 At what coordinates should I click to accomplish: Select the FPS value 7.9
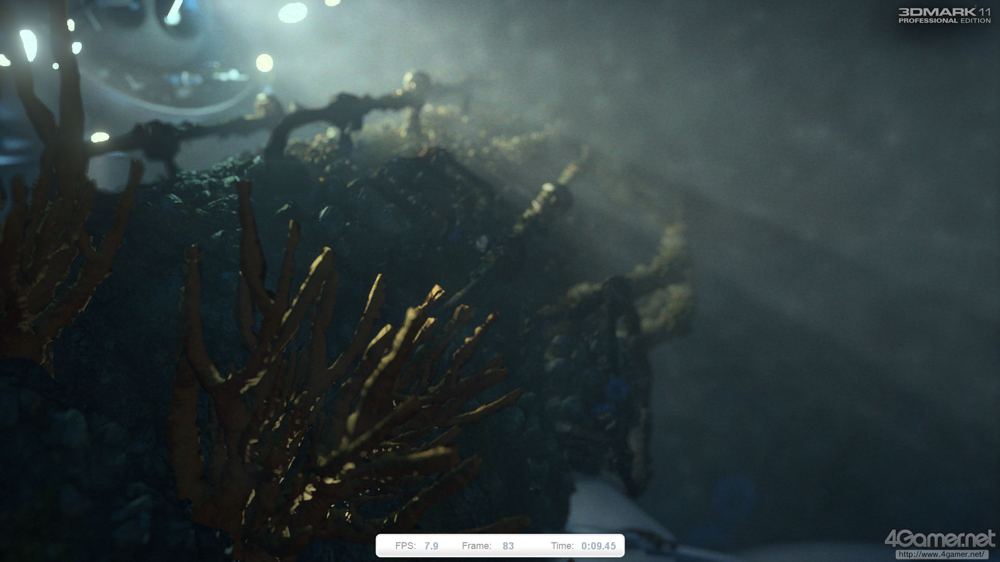click(431, 546)
